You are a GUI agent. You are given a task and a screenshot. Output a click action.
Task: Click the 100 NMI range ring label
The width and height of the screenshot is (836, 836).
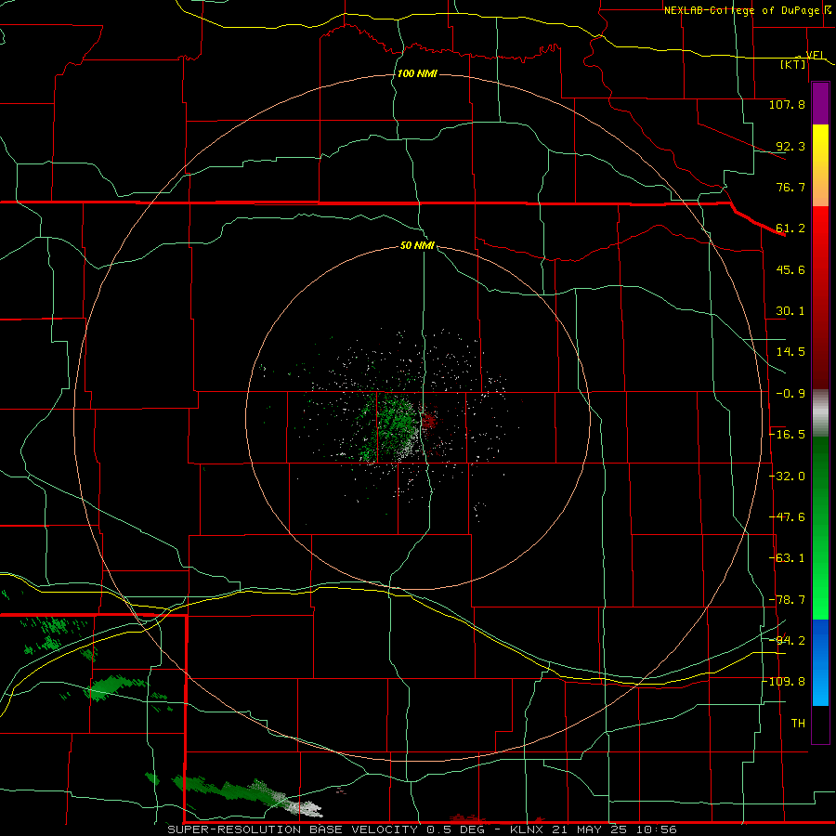click(417, 73)
